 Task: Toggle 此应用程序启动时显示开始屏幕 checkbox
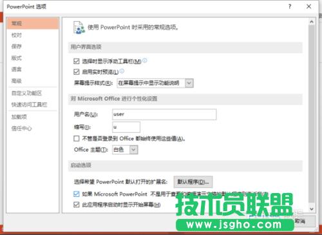(x=77, y=205)
